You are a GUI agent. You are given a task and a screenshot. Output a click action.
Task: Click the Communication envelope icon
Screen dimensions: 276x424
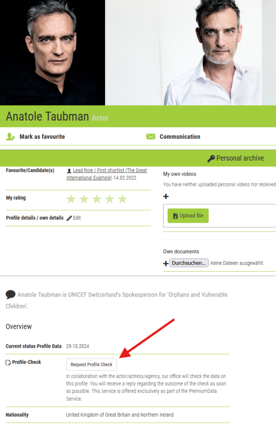[150, 137]
